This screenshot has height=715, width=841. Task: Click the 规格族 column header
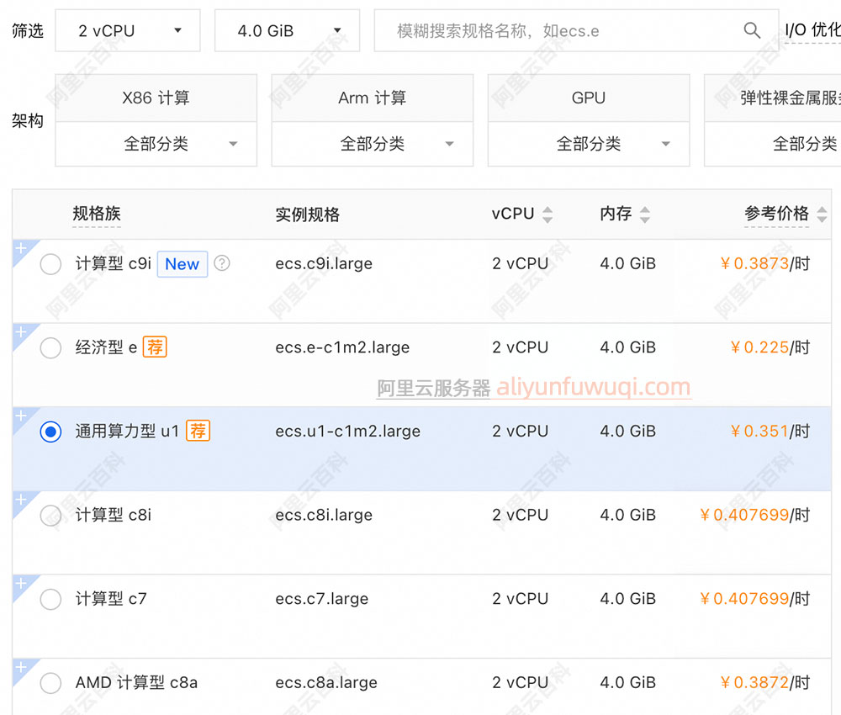click(x=97, y=214)
